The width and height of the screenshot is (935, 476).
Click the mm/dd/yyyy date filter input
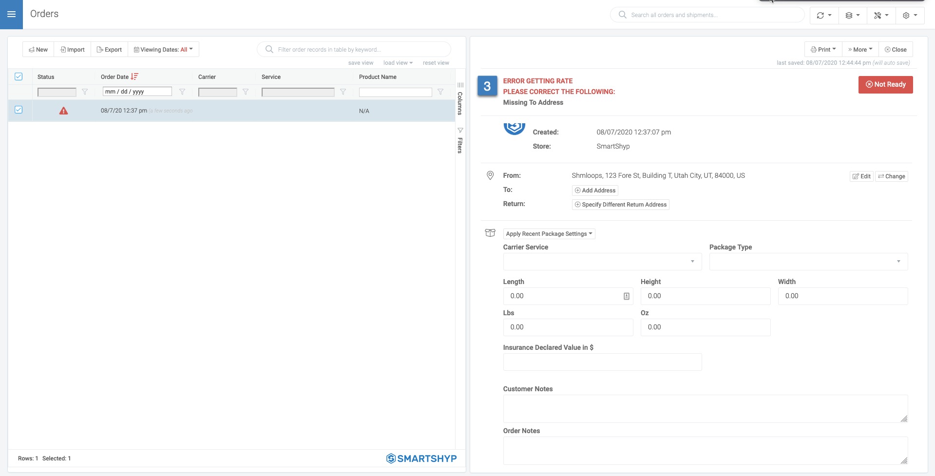[137, 92]
